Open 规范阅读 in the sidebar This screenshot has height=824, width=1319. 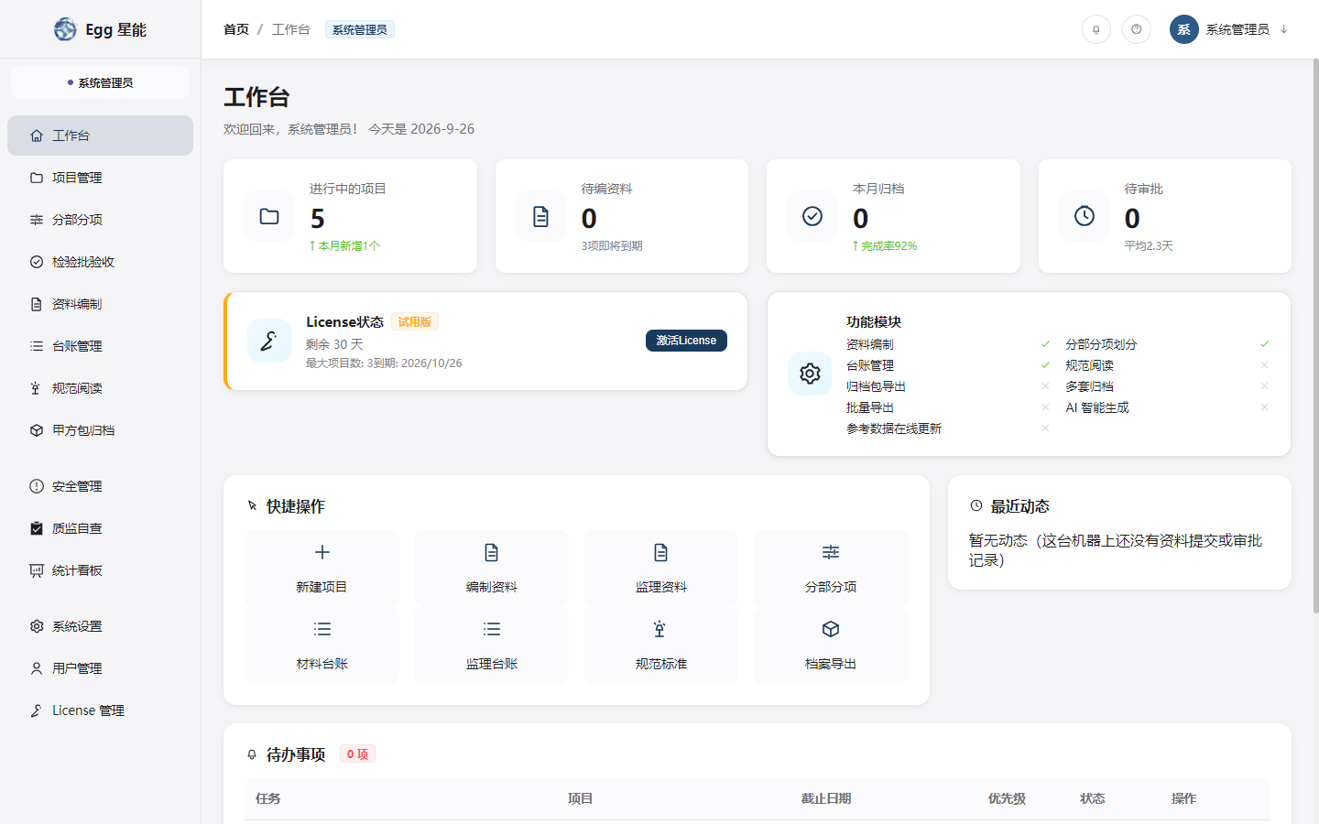pos(100,388)
